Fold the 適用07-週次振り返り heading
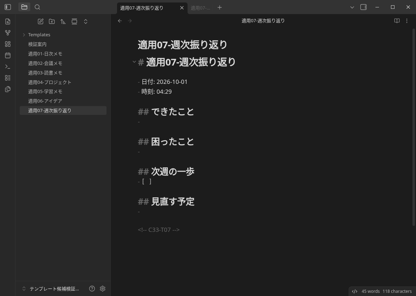The image size is (416, 296). [x=134, y=62]
